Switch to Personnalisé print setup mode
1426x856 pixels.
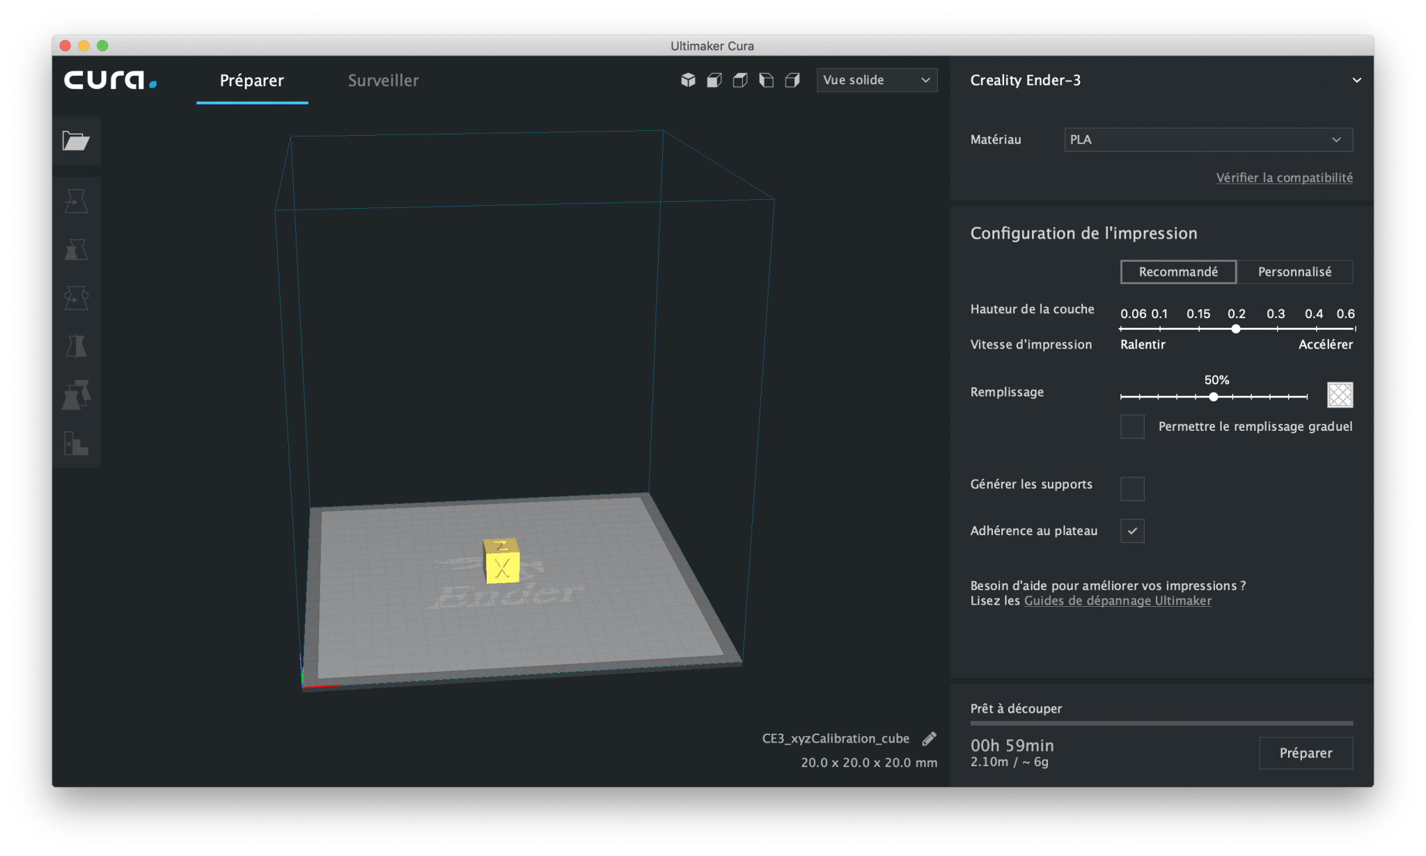[x=1294, y=272]
